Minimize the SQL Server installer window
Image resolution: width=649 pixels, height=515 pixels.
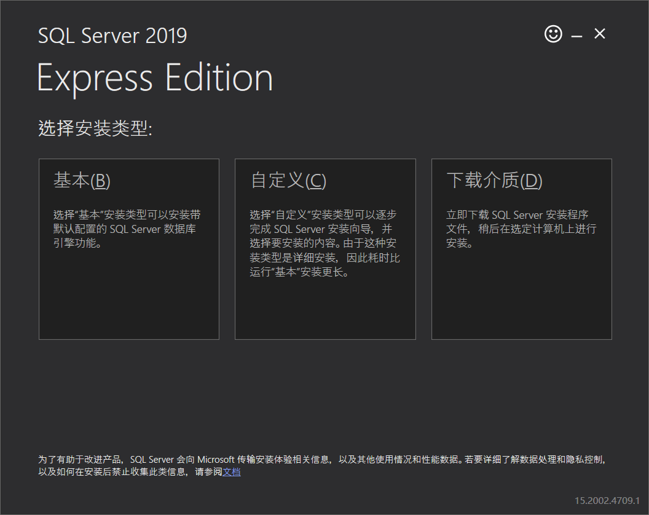pos(576,36)
